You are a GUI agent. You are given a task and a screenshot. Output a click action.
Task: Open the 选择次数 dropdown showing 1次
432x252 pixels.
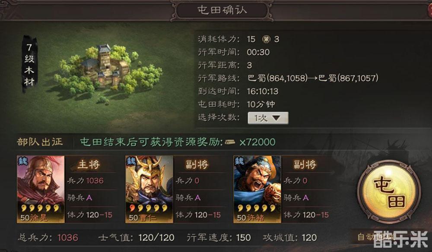click(x=268, y=118)
